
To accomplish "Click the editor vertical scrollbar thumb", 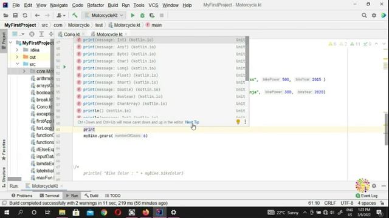I will (x=387, y=130).
